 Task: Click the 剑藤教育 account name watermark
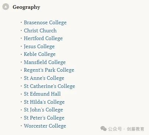pos(135,129)
